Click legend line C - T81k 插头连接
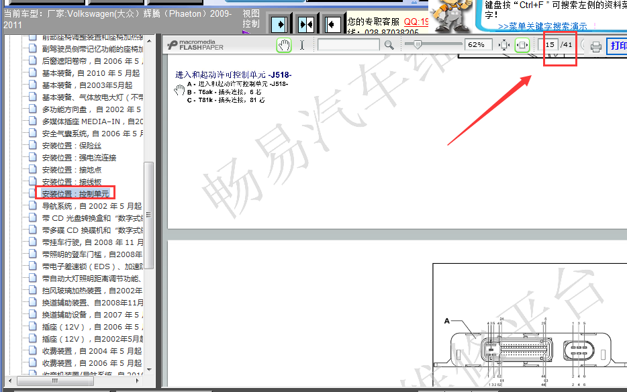Image resolution: width=627 pixels, height=392 pixels. coord(226,100)
